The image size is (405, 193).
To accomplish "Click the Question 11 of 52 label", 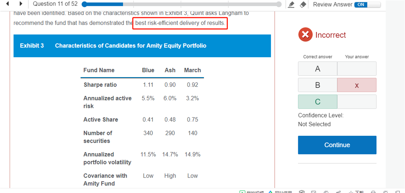I will (x=55, y=4).
